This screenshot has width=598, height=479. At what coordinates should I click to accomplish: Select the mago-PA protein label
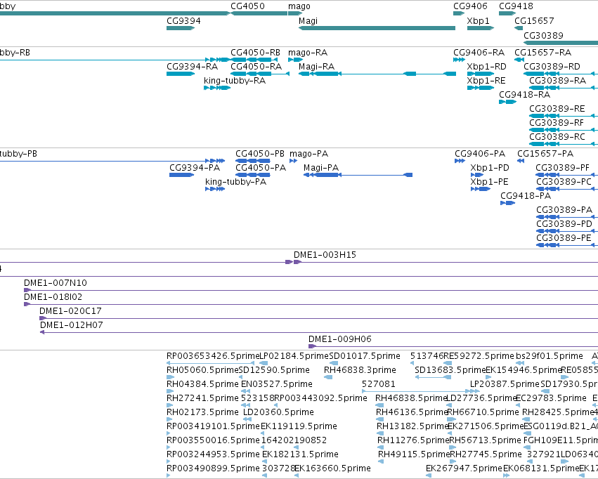click(x=309, y=154)
